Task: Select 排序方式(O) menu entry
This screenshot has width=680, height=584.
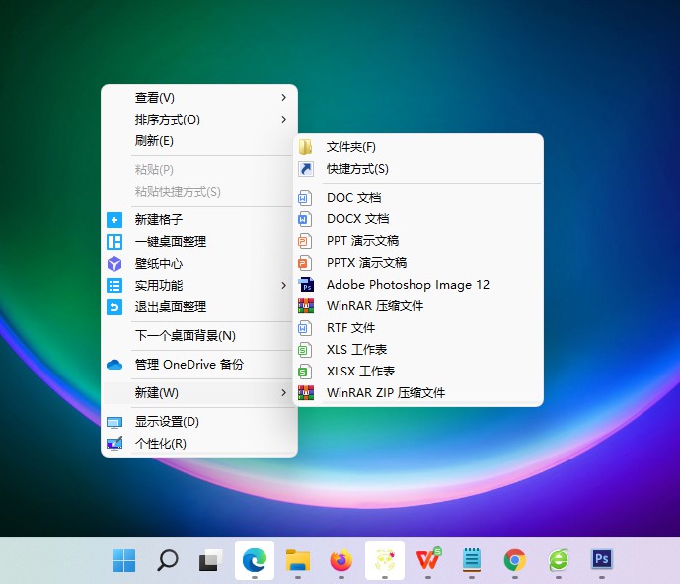Action: click(199, 119)
